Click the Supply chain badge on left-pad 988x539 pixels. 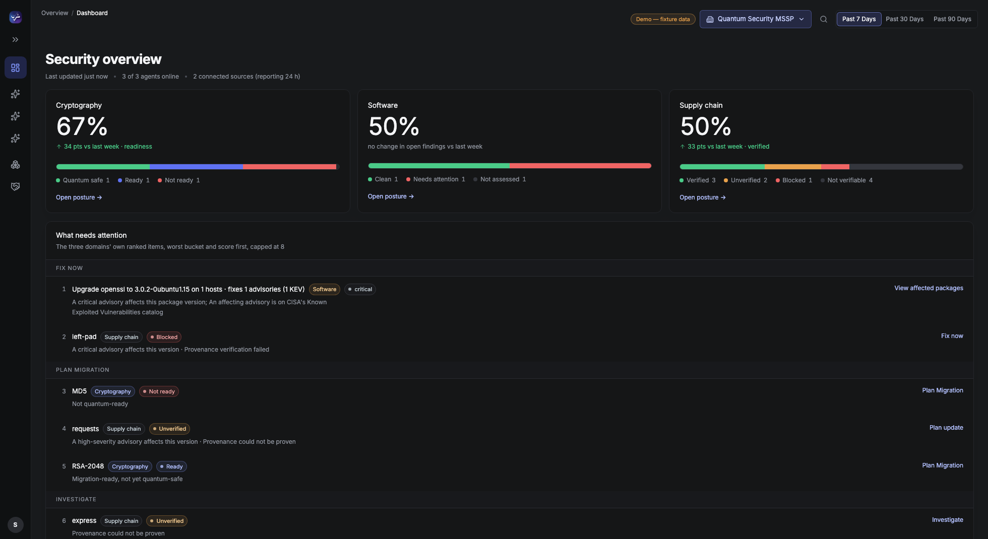[121, 337]
